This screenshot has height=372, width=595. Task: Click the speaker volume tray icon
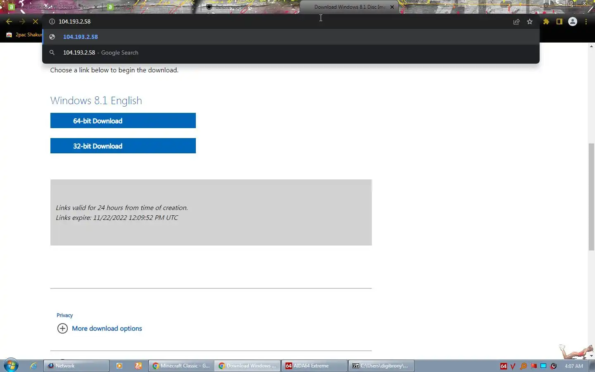(x=554, y=366)
